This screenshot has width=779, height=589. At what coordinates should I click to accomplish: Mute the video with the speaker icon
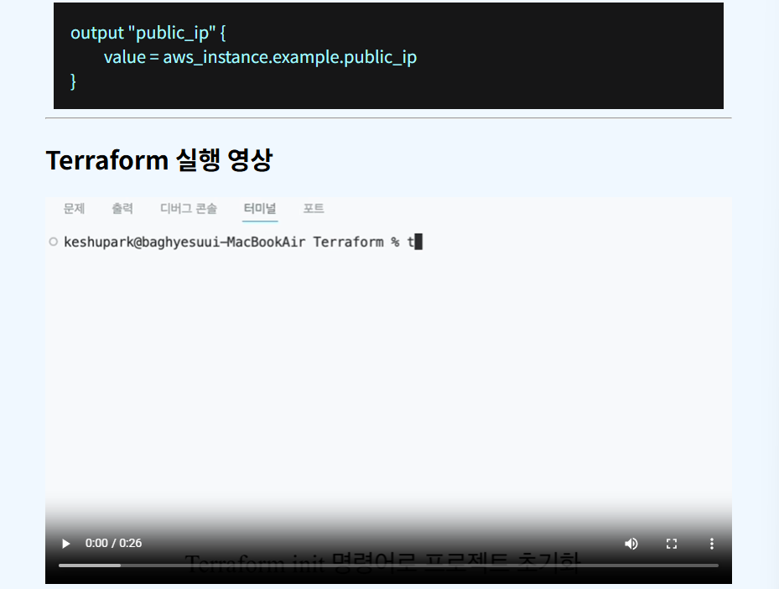[631, 544]
